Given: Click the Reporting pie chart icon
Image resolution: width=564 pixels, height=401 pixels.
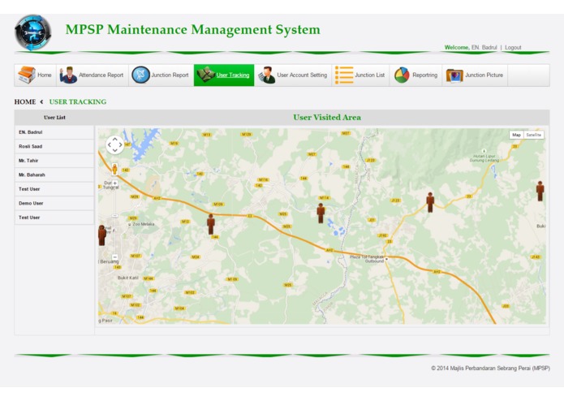Looking at the screenshot, I should (x=402, y=75).
